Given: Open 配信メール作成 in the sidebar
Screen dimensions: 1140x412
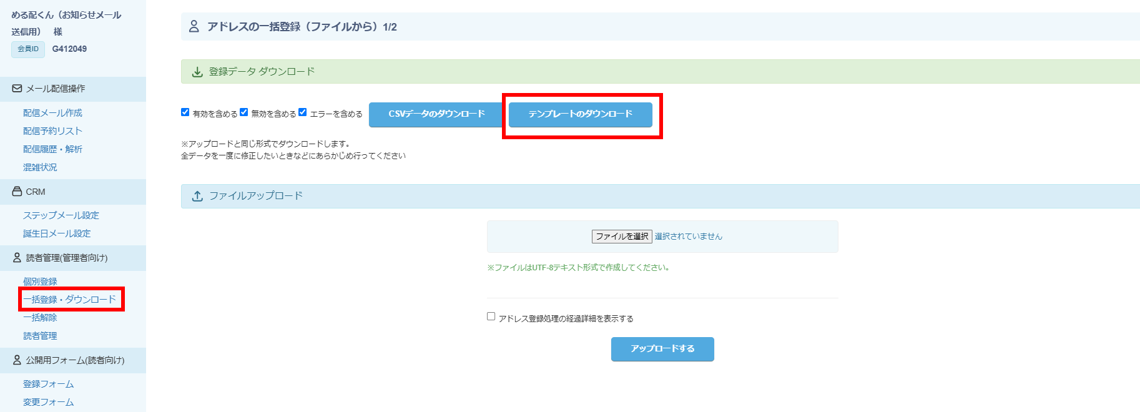Looking at the screenshot, I should pos(52,113).
